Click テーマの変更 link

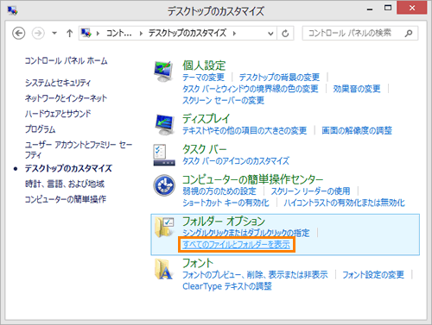pyautogui.click(x=203, y=78)
